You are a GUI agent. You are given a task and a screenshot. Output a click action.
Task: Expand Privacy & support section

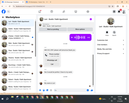(x=111, y=54)
